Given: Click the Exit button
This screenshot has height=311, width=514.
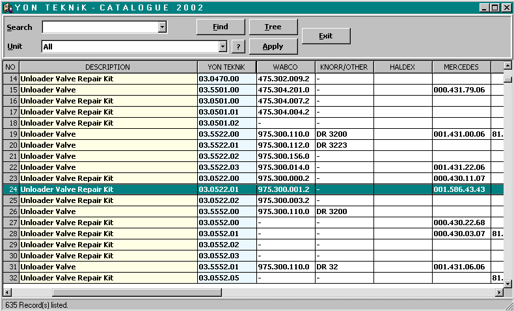Looking at the screenshot, I should [326, 36].
